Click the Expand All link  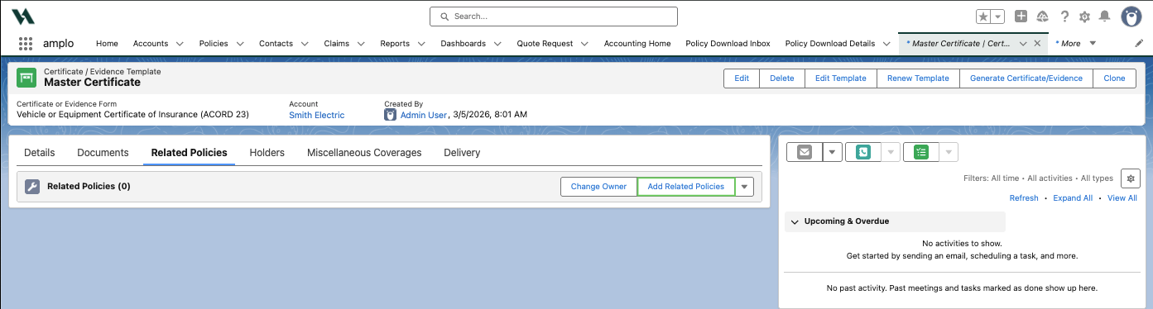(1073, 198)
